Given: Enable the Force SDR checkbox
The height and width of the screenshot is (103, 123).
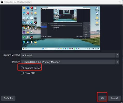Looking at the screenshot, I should pyautogui.click(x=22, y=73).
